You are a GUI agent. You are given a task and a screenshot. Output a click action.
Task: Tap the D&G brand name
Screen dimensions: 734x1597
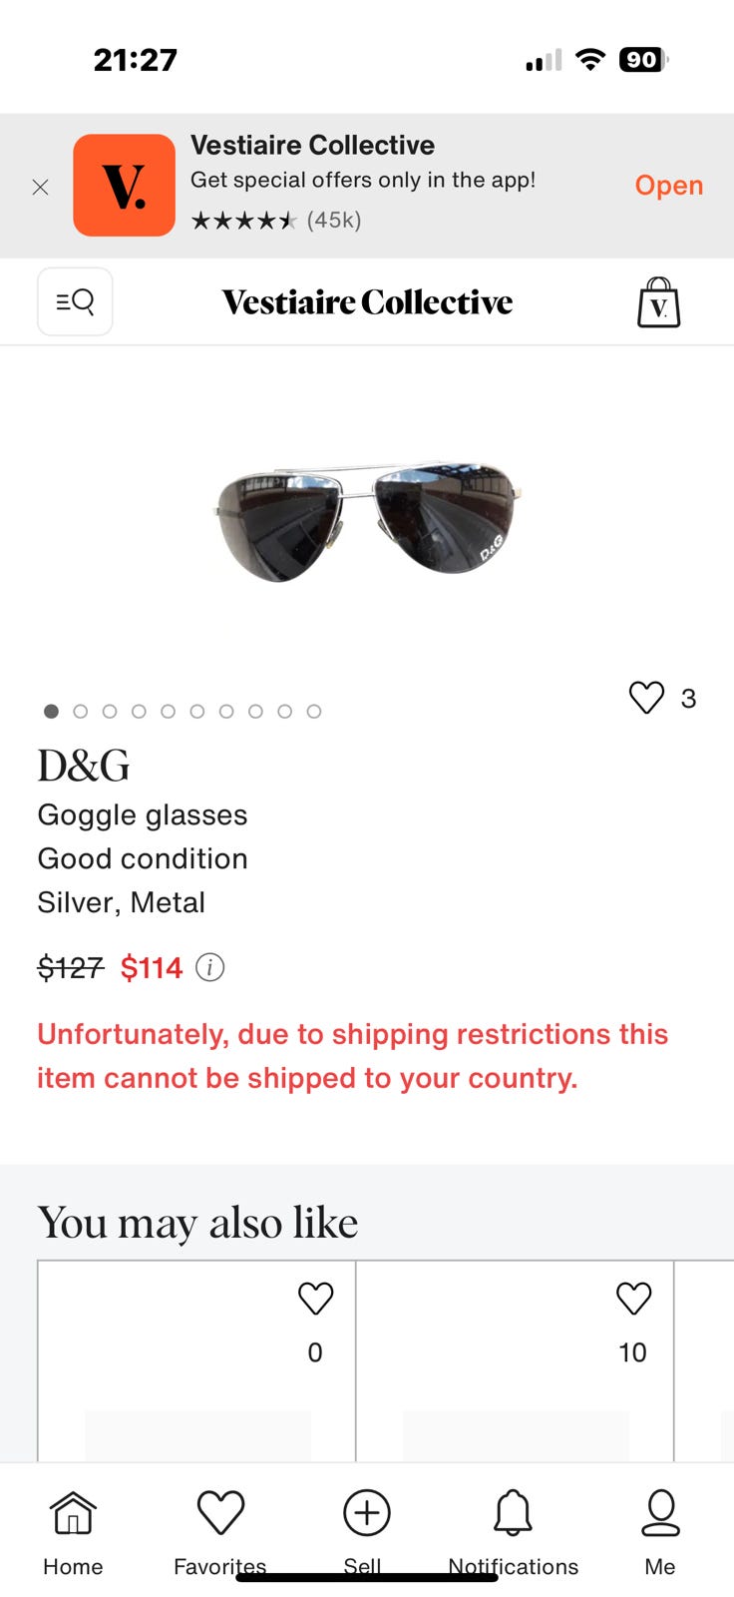tap(84, 767)
